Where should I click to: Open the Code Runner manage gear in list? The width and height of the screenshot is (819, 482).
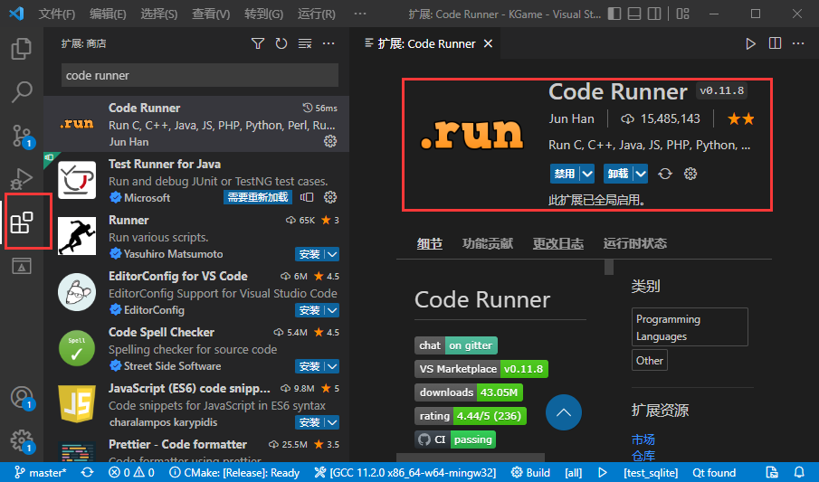coord(330,141)
